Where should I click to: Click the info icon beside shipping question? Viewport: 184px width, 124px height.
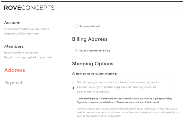coord(73,74)
